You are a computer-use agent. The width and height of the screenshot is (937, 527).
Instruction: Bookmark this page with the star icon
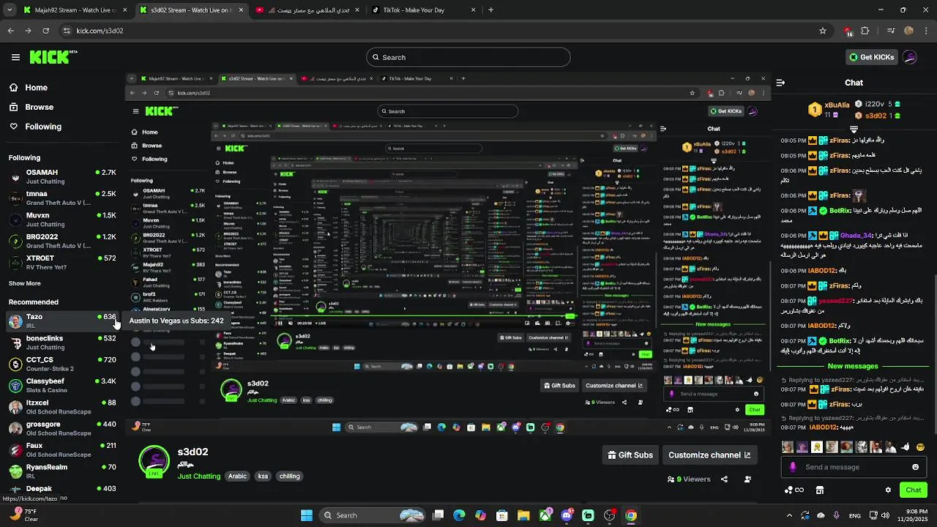tap(823, 31)
